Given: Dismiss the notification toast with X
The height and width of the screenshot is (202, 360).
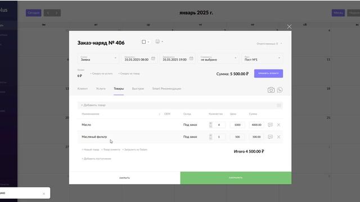Looking at the screenshot, I should pyautogui.click(x=44, y=194).
